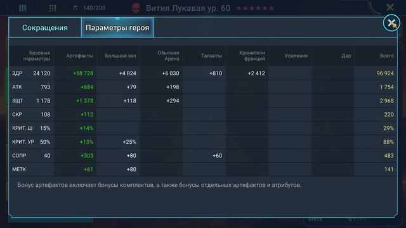
Task: Click the КРИТ. УР row label
Action: pos(23,142)
